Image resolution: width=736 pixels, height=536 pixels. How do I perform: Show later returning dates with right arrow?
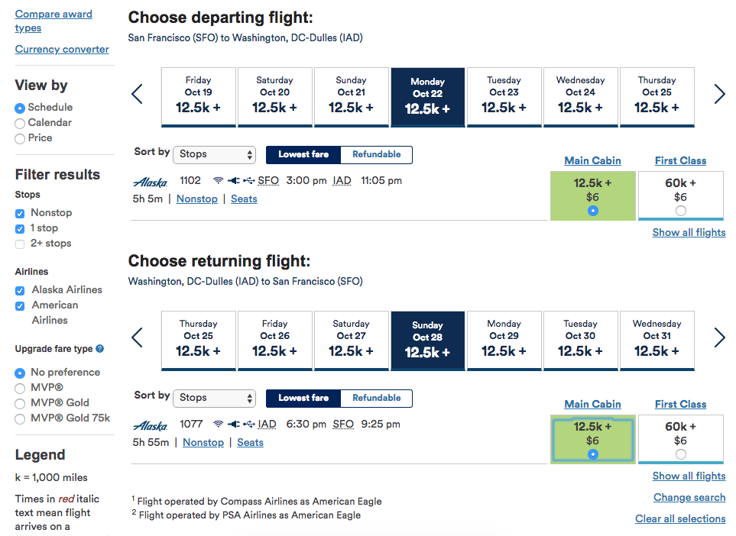[719, 337]
